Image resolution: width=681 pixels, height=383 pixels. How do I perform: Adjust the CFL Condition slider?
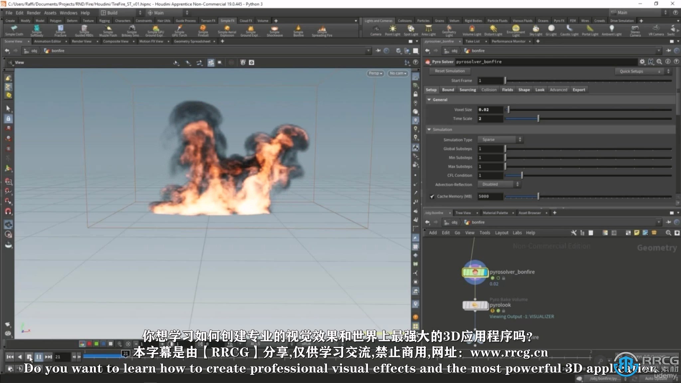pyautogui.click(x=588, y=175)
